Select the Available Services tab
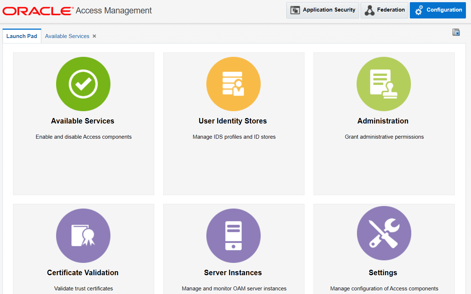This screenshot has height=294, width=471. (x=67, y=36)
